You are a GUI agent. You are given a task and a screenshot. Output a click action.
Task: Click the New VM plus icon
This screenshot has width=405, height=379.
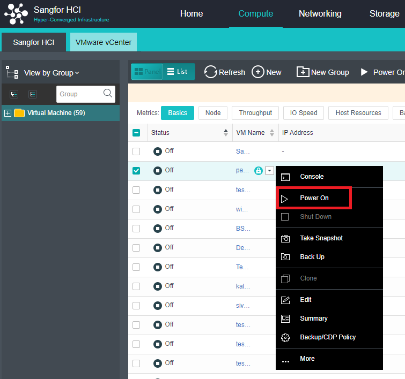point(258,72)
